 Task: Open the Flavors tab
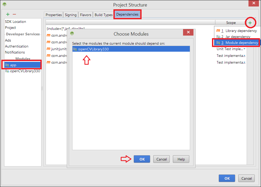click(86, 15)
